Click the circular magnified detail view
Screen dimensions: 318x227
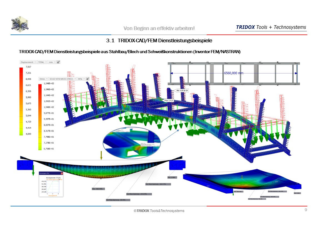[131, 142]
